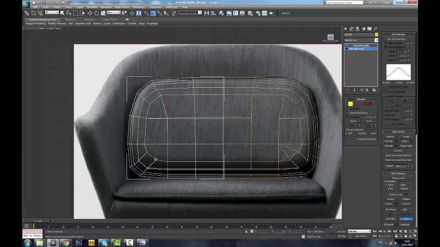Toggle Affect Backfacing checkbox
This screenshot has height=247, width=440.
pyautogui.click(x=386, y=47)
